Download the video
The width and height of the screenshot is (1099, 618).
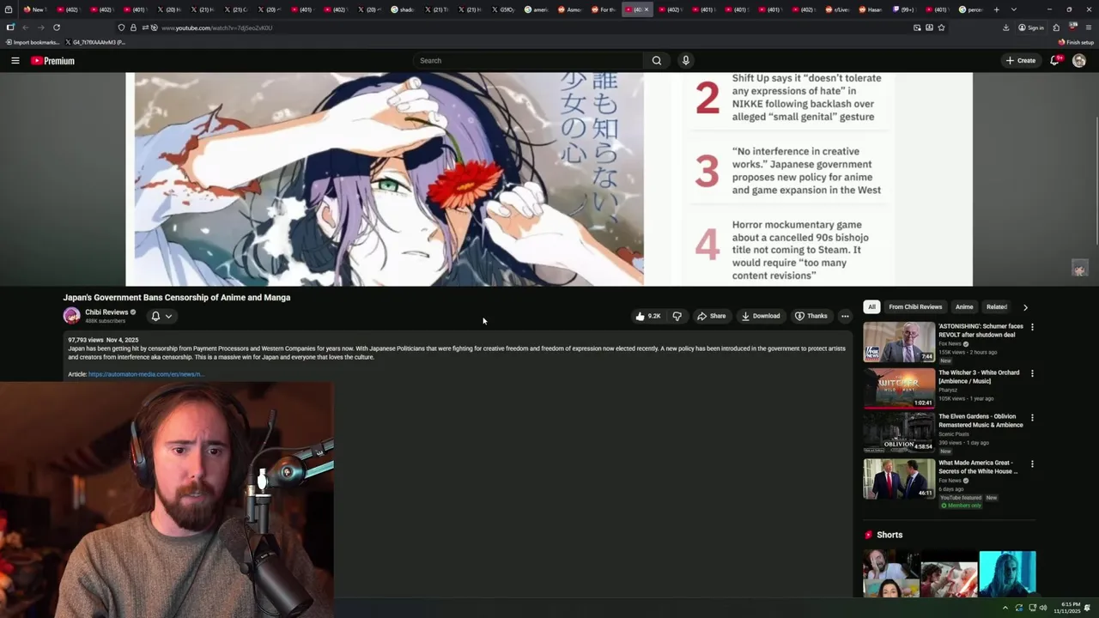(x=761, y=316)
